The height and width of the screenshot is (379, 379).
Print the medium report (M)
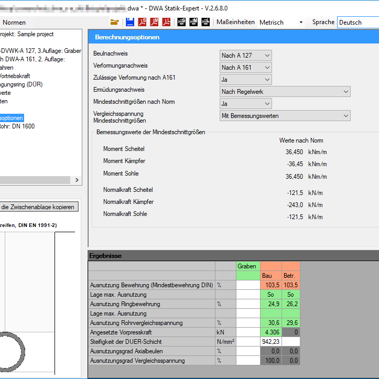click(x=193, y=22)
